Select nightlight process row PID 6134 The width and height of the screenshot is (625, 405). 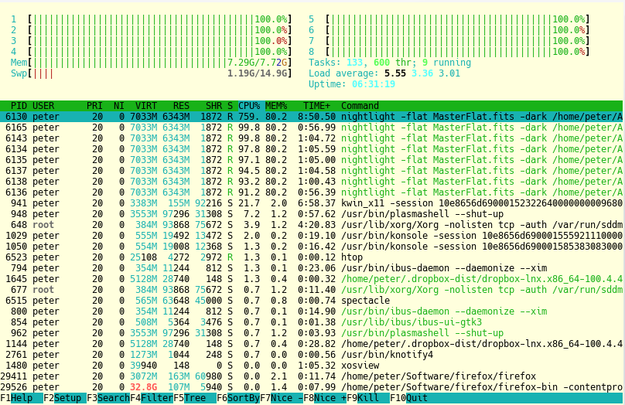tap(311, 149)
